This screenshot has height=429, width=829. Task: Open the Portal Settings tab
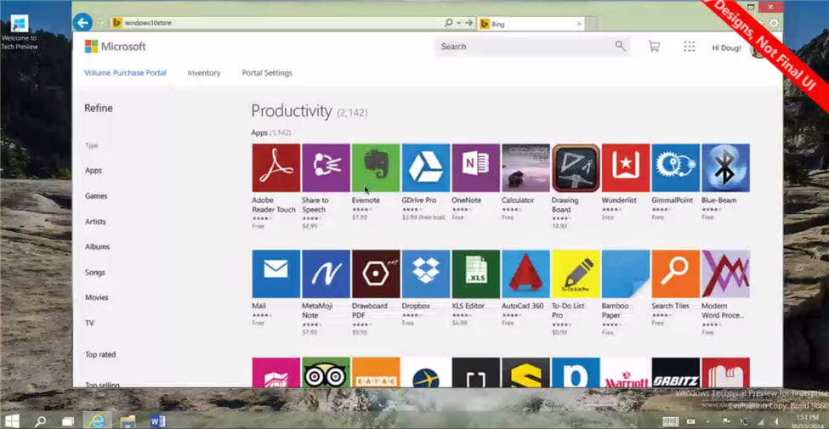[267, 73]
